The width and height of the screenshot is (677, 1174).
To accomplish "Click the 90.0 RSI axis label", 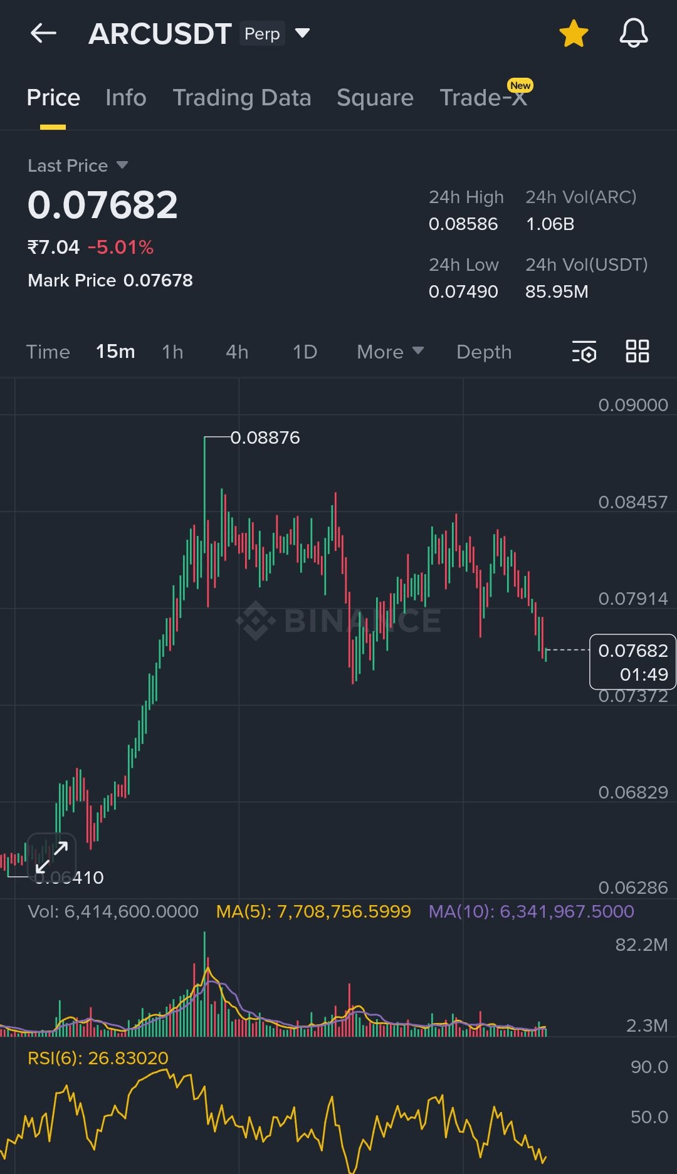I will [x=649, y=1067].
